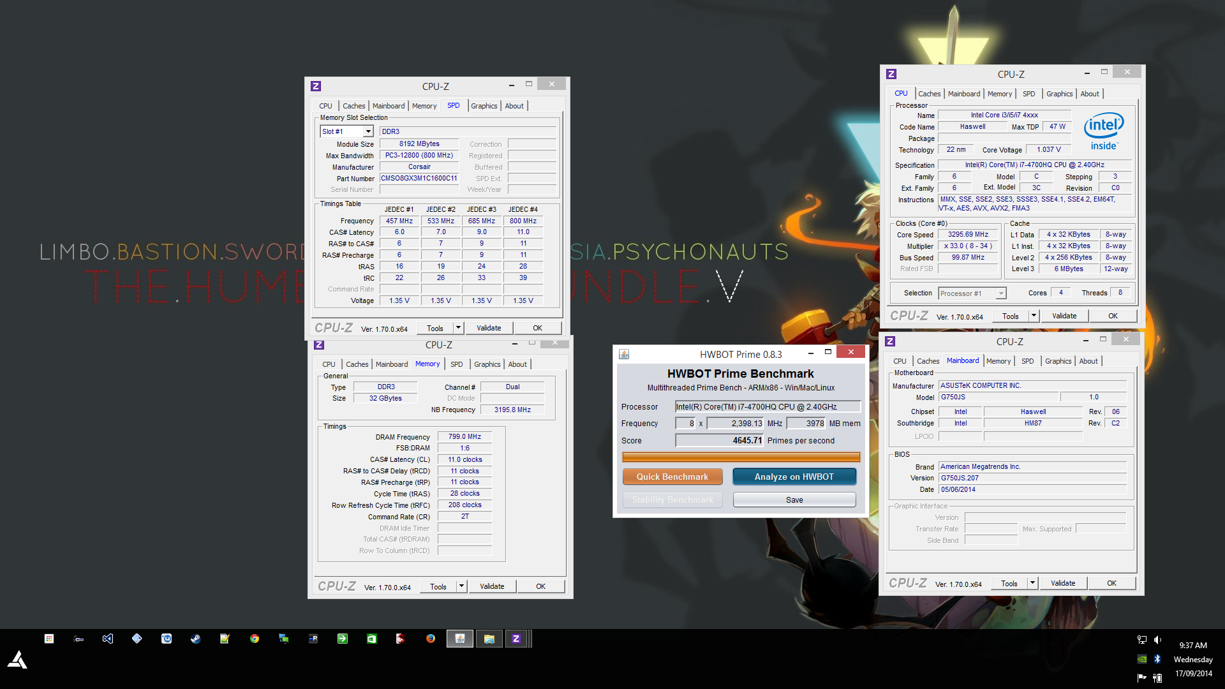The image size is (1225, 689).
Task: Click the Score field showing 4645.71
Action: tap(720, 440)
